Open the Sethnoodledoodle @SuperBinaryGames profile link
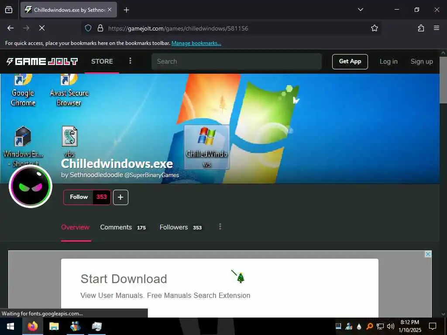447x335 pixels. 124,174
